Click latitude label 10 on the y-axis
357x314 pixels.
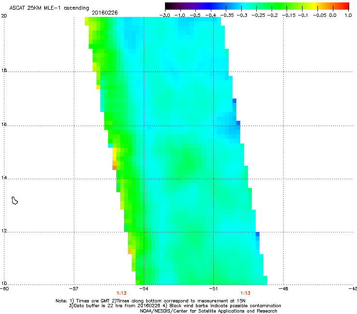tap(4, 283)
